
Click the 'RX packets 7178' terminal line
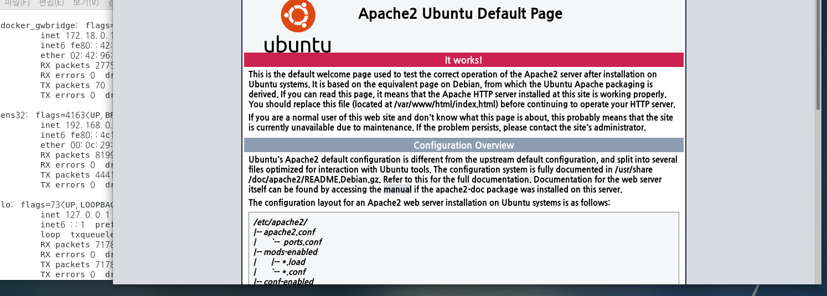pyautogui.click(x=76, y=245)
